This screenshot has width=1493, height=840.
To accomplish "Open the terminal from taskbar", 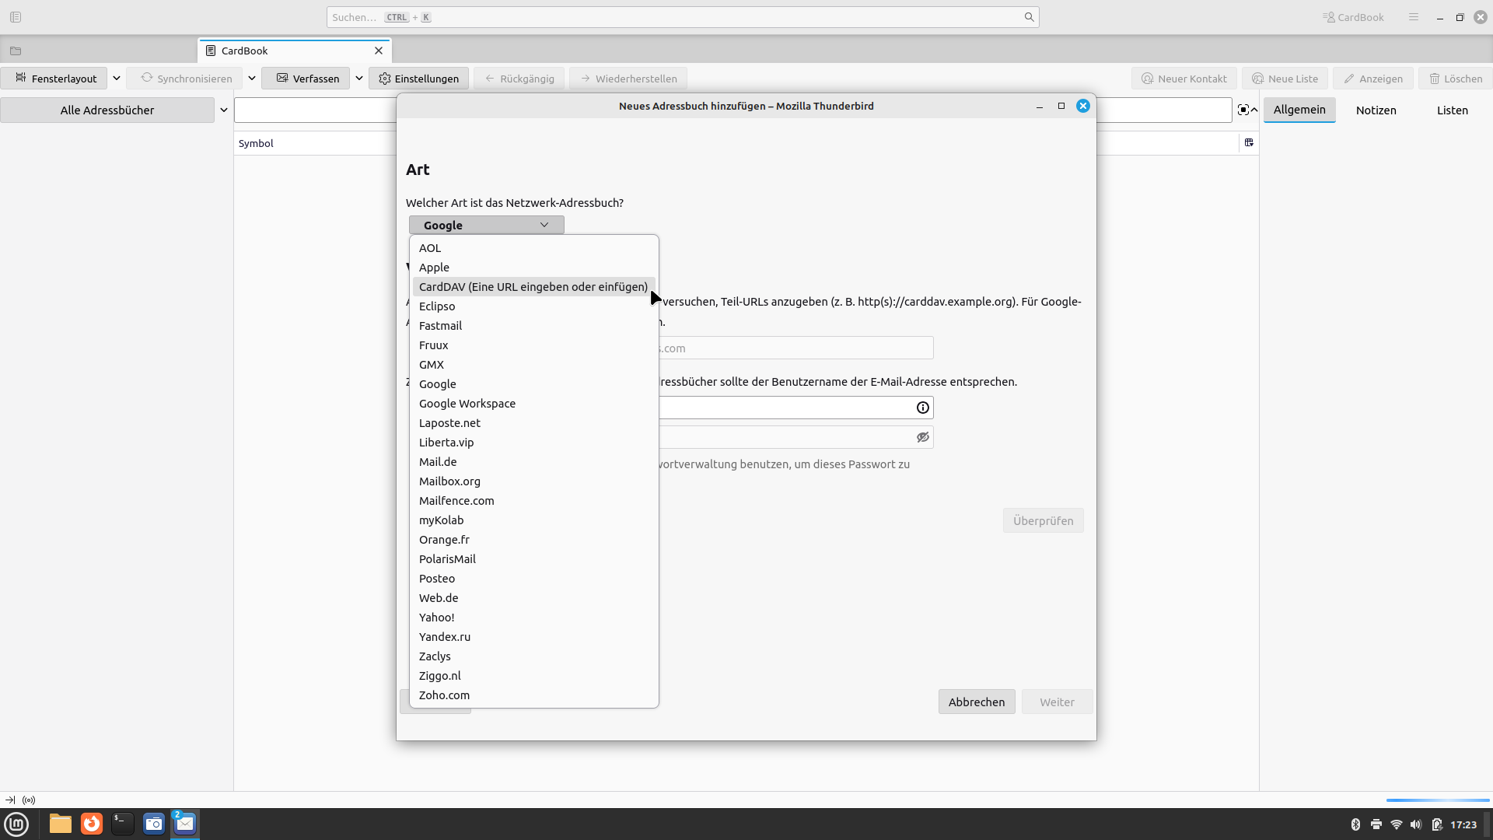I will [122, 824].
